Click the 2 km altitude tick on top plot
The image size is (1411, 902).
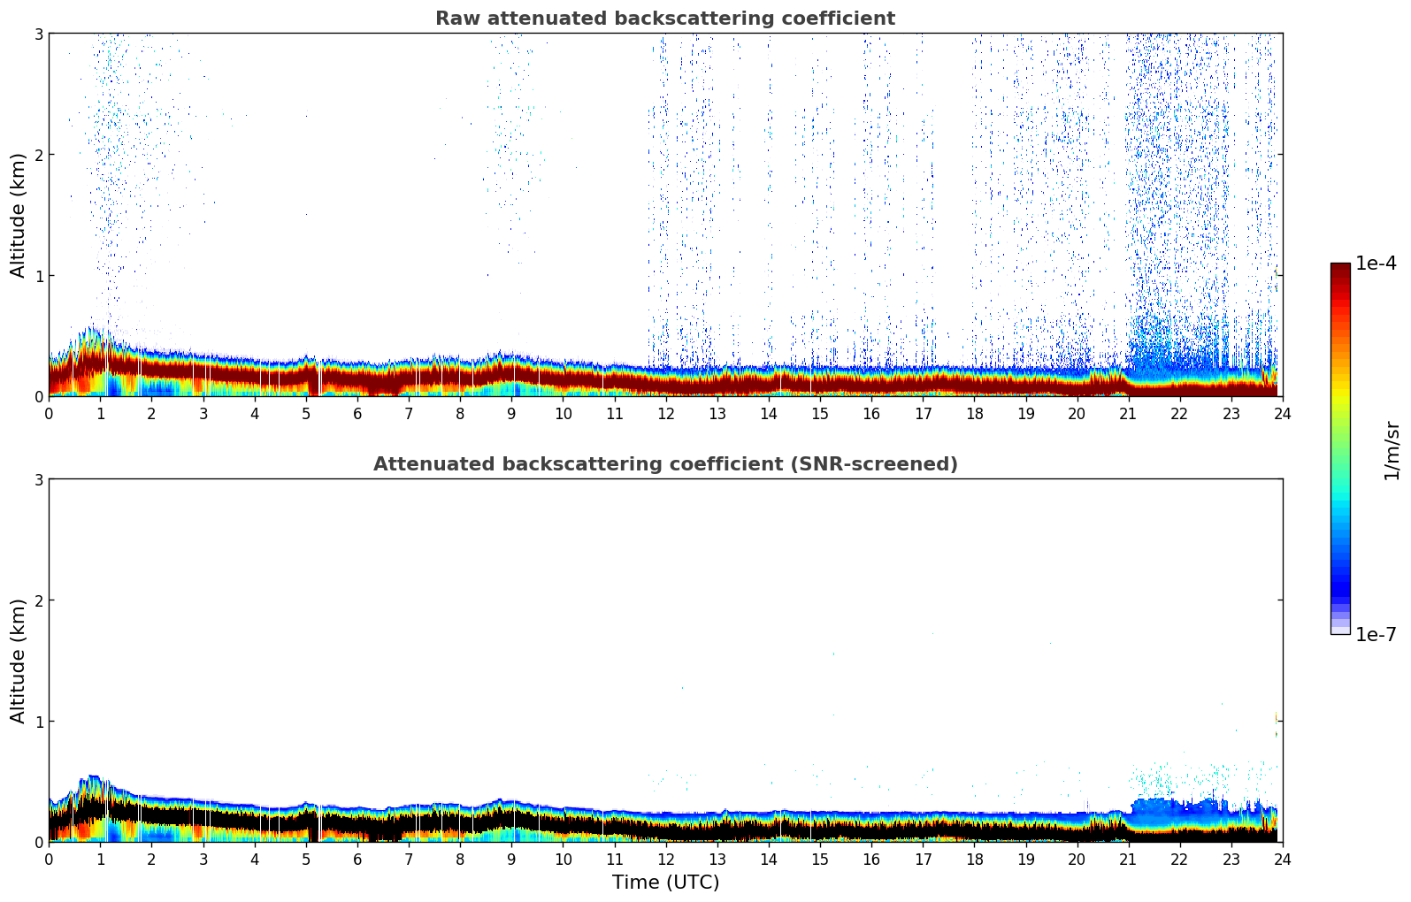click(x=38, y=155)
